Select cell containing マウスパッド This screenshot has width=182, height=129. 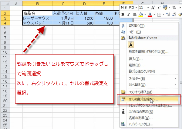click(37, 23)
